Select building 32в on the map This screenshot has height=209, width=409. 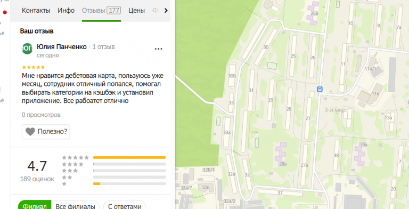point(206,187)
